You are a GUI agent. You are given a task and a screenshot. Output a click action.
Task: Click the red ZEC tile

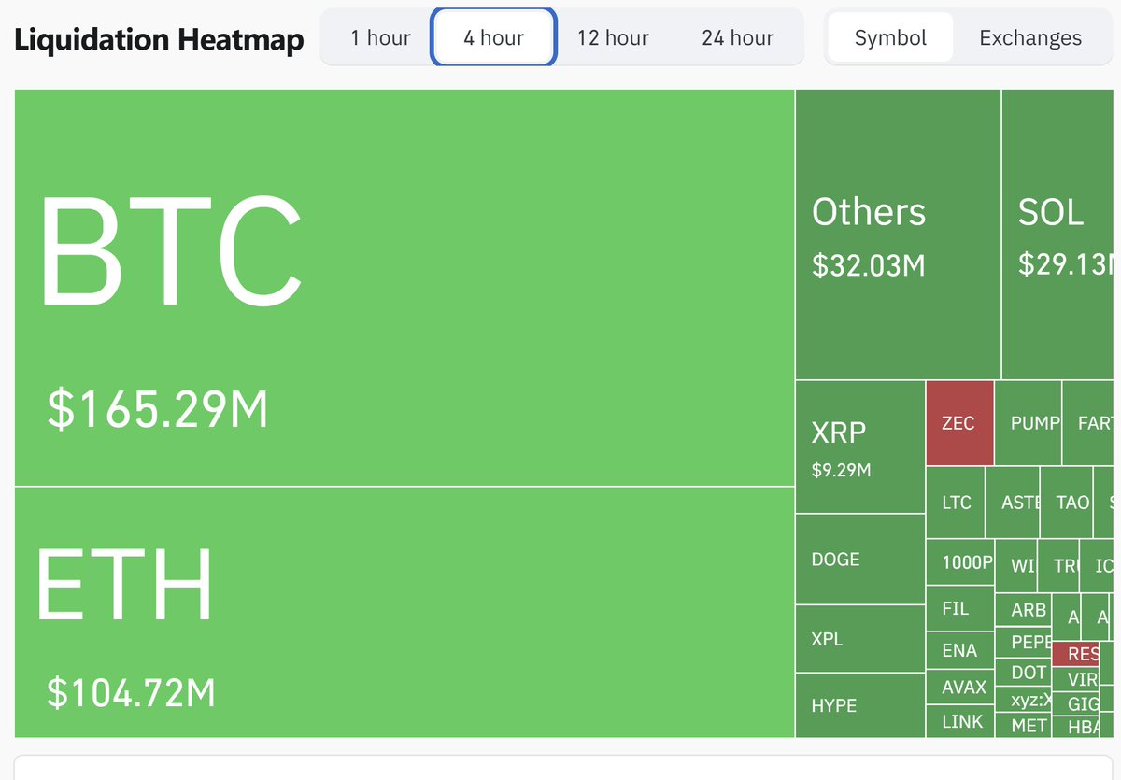click(958, 422)
